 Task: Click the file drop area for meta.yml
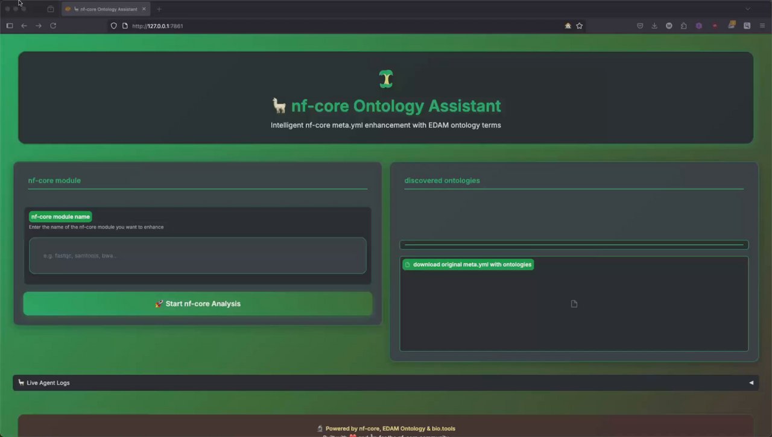pyautogui.click(x=574, y=304)
